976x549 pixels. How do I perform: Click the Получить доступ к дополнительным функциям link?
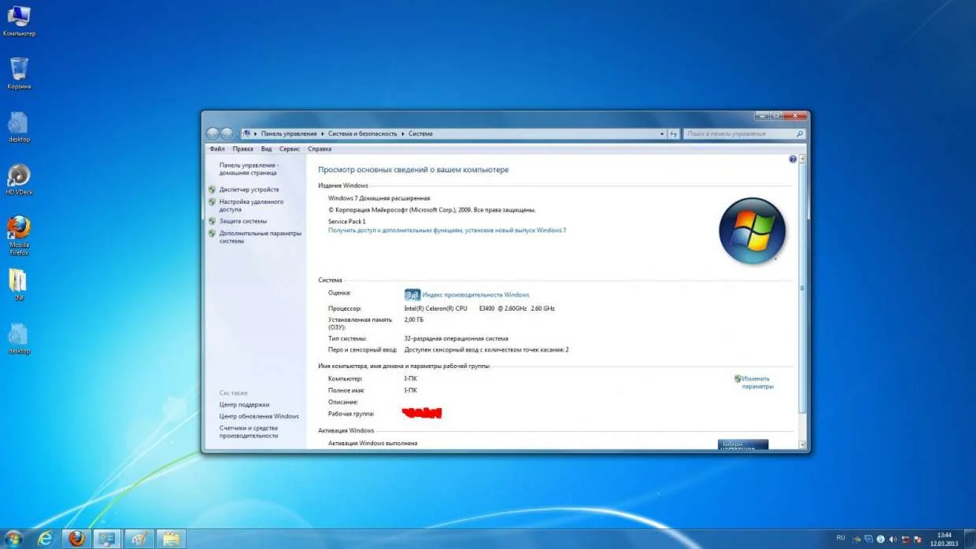click(x=447, y=230)
